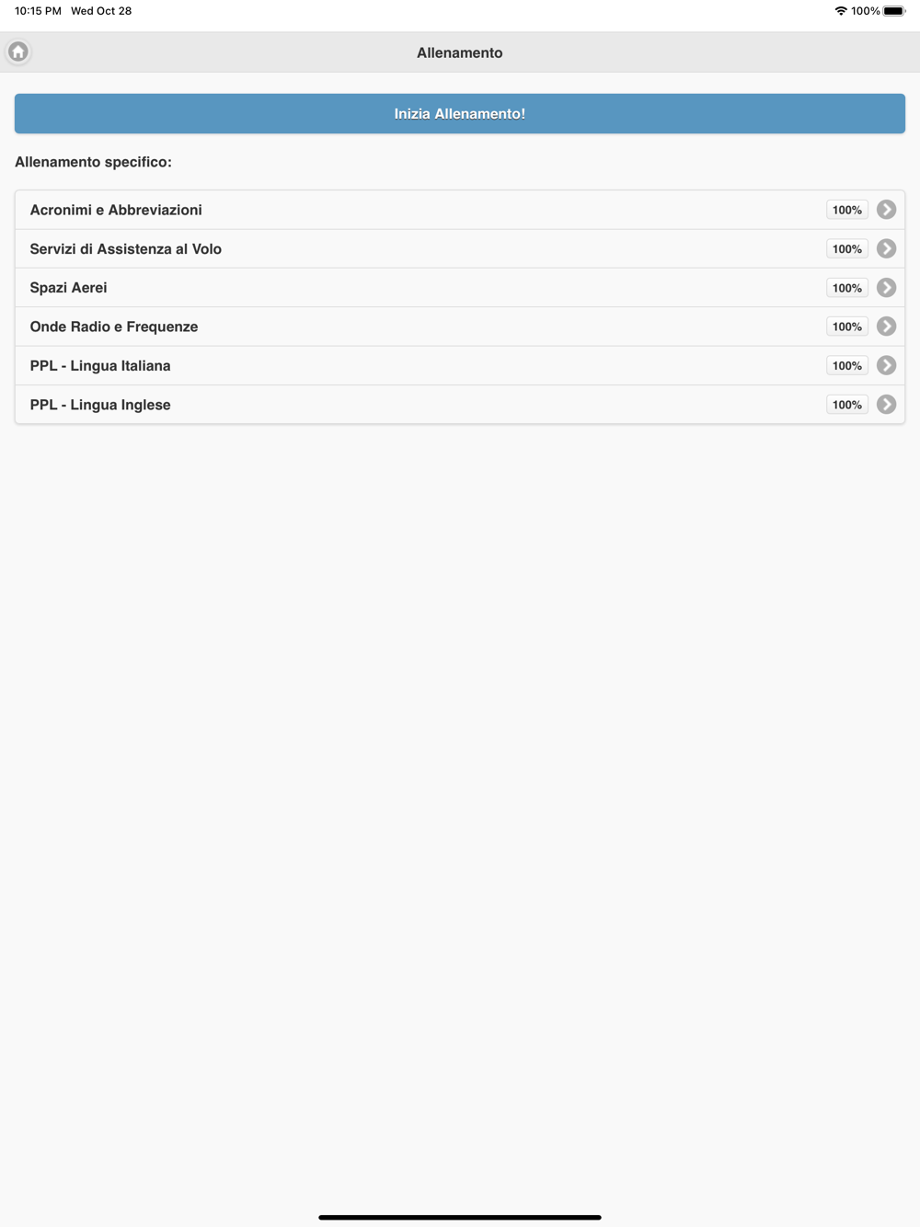Open the PPL - Lingua Italiana section
Image resolution: width=920 pixels, height=1227 pixels.
pyautogui.click(x=460, y=365)
